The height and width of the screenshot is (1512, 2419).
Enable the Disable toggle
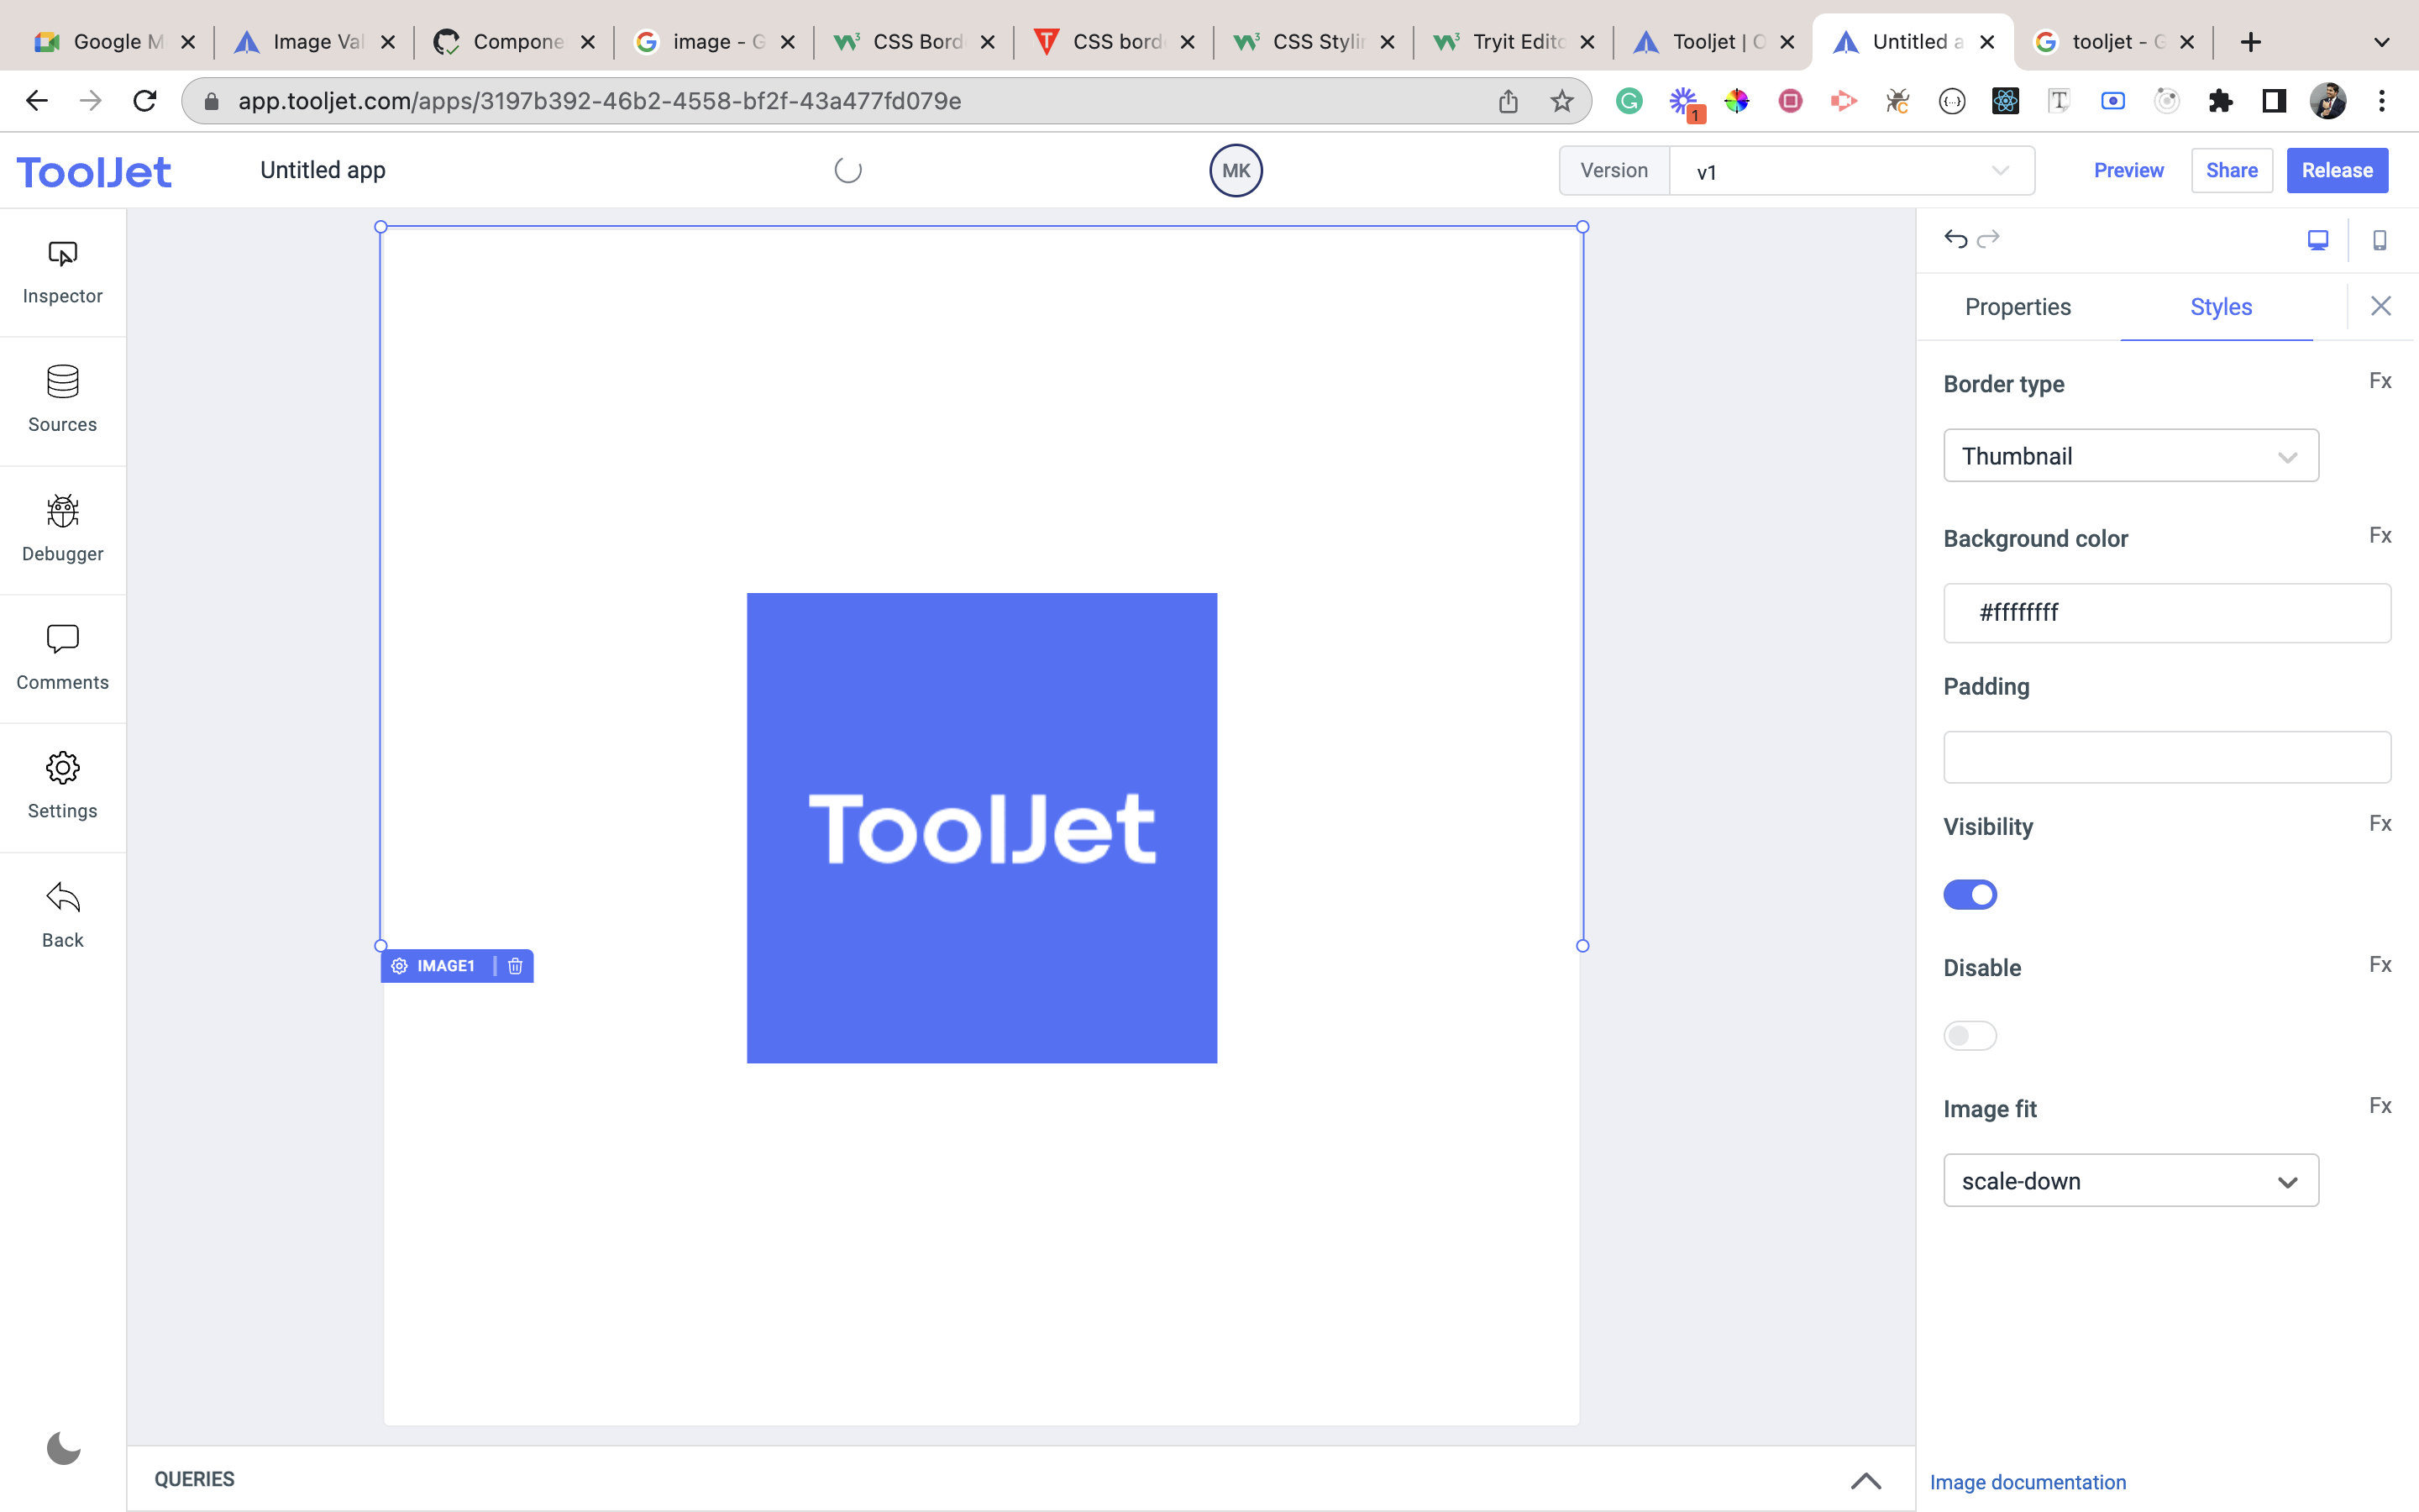[1969, 1035]
